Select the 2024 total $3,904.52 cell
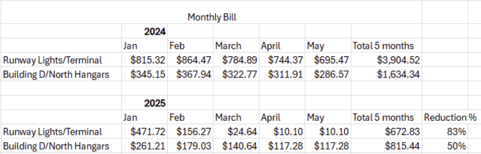Viewport: 481px width, 154px height. coord(387,60)
